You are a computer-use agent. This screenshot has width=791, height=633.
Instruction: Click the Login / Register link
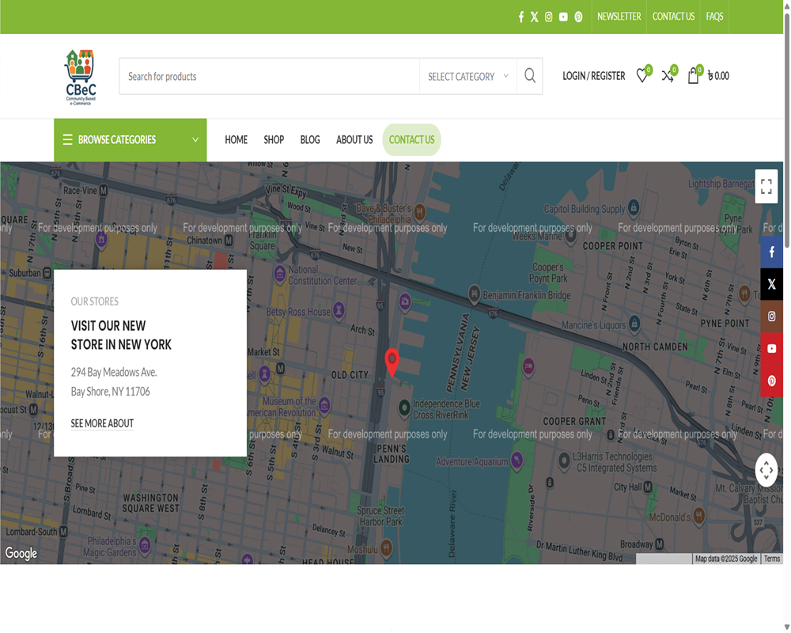(x=593, y=76)
